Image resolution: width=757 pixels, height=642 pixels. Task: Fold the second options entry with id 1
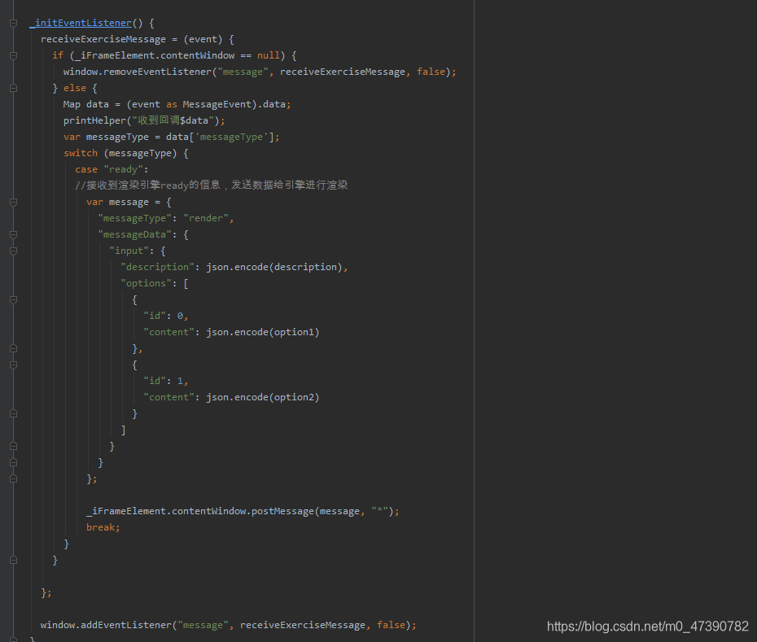(13, 365)
